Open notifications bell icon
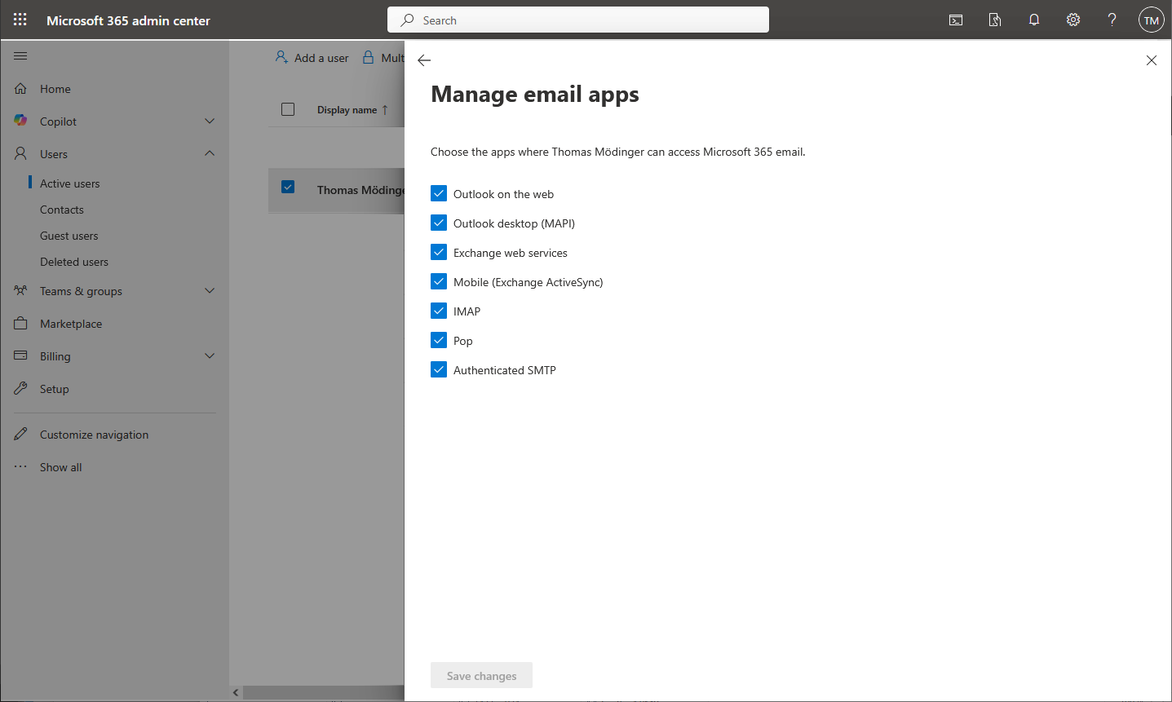1172x702 pixels. tap(1034, 20)
